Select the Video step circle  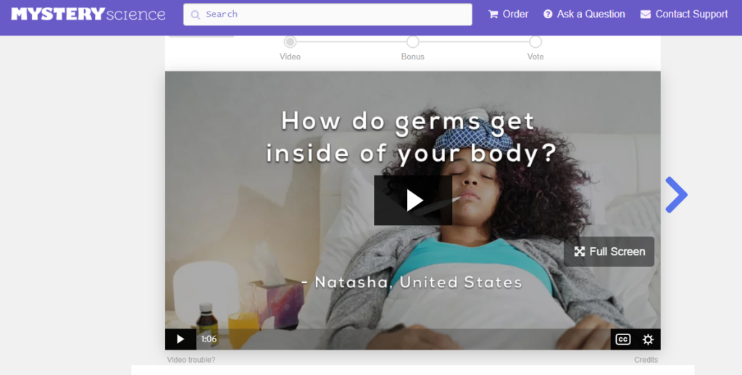pyautogui.click(x=290, y=42)
